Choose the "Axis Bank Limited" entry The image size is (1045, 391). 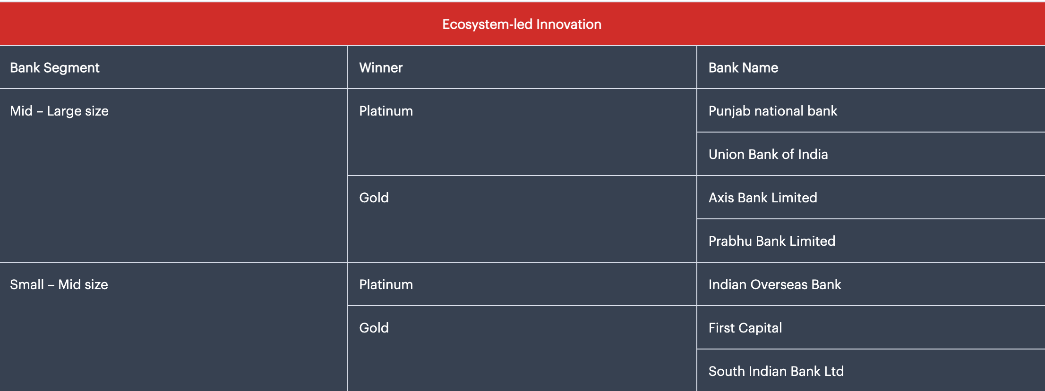coord(762,198)
